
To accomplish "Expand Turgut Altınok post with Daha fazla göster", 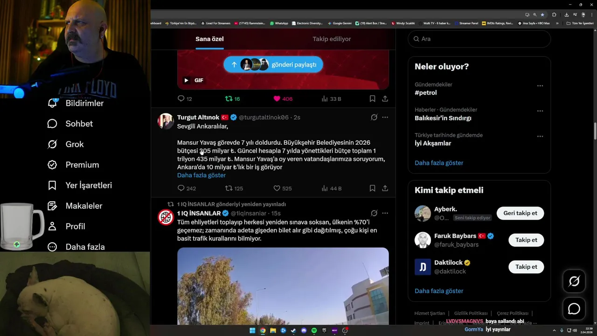I will click(x=201, y=175).
